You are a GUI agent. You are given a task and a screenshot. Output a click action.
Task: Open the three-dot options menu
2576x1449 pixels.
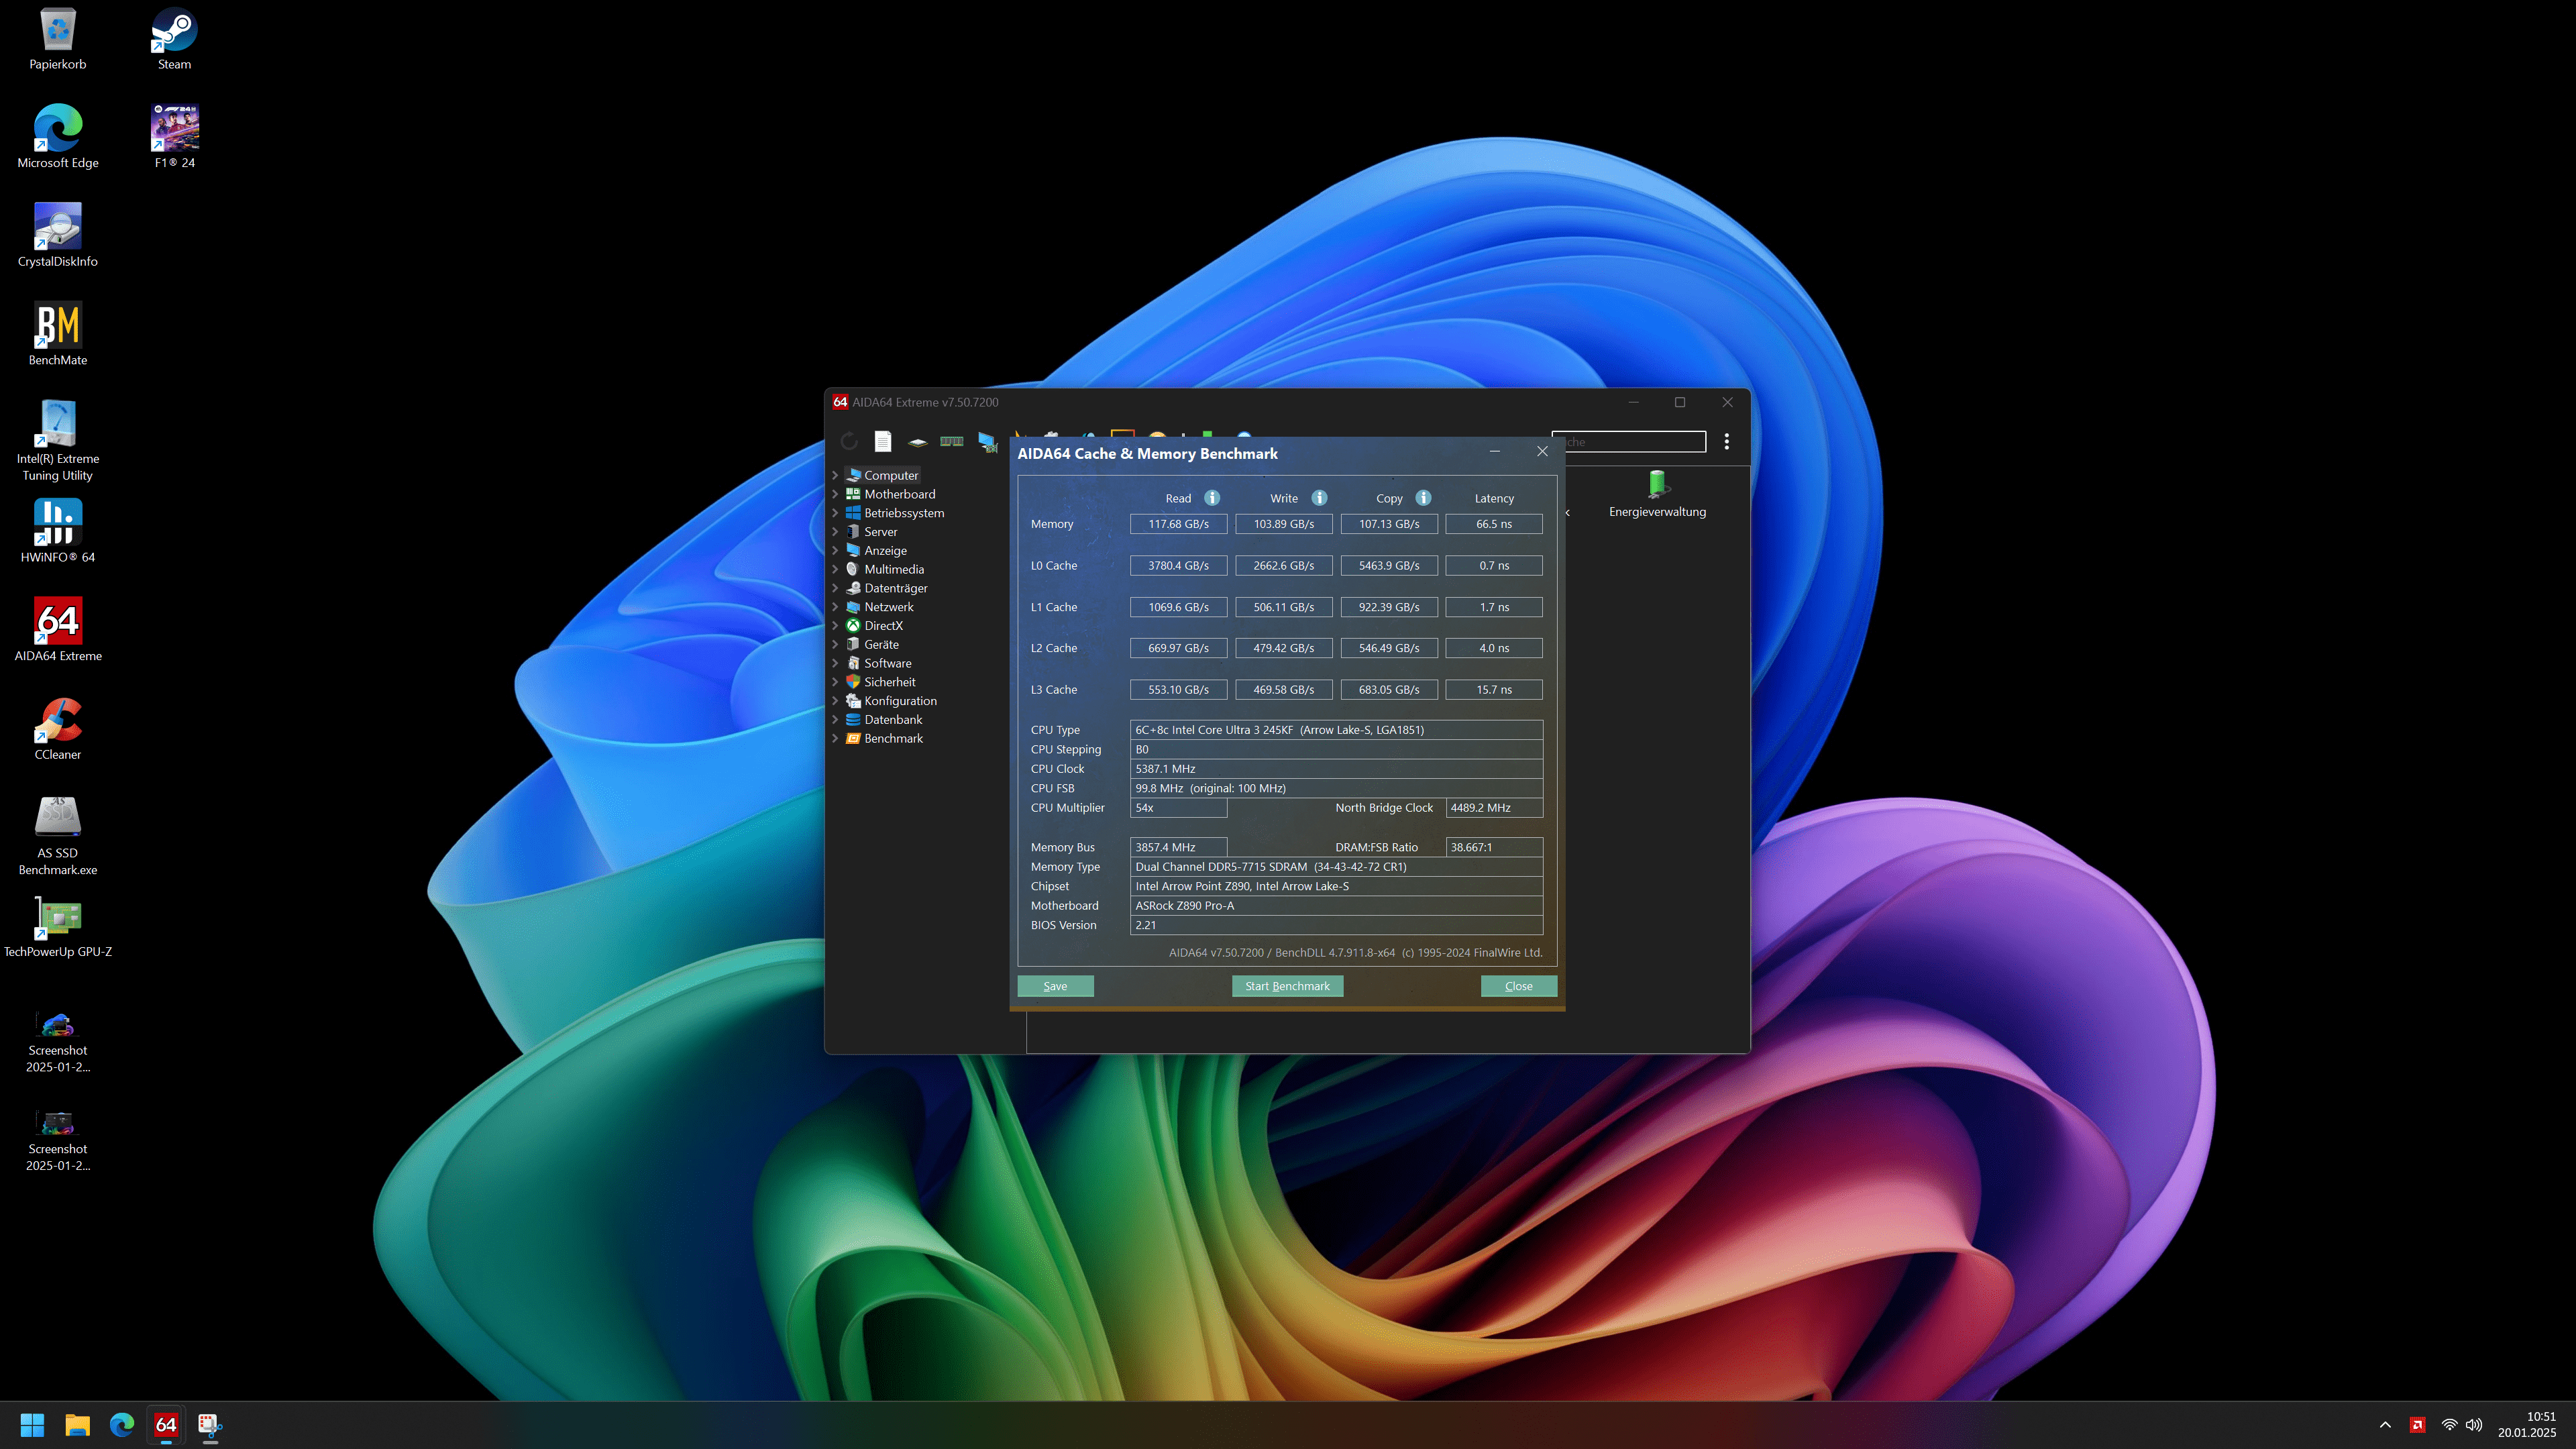click(x=1727, y=441)
